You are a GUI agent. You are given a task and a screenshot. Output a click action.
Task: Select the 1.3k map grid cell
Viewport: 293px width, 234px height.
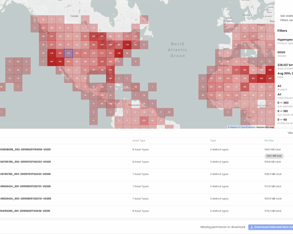point(127,45)
